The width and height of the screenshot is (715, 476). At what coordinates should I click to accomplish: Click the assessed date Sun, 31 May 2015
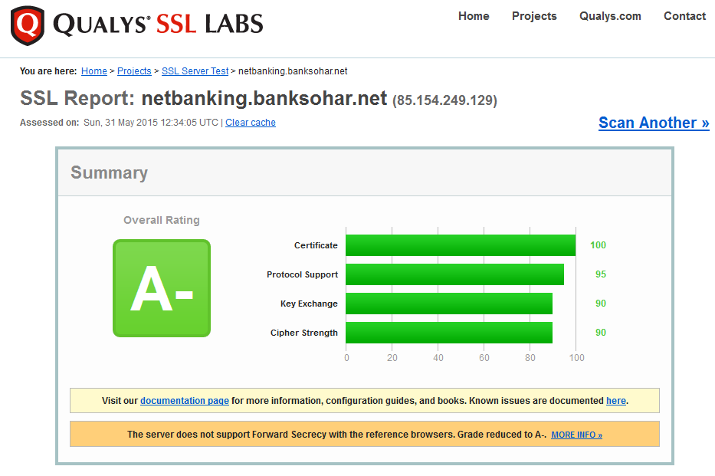(x=120, y=123)
